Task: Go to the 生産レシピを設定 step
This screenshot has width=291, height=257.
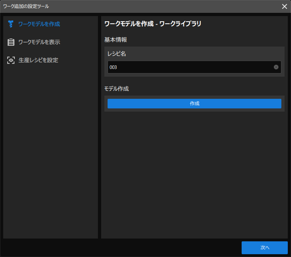Action: 38,60
